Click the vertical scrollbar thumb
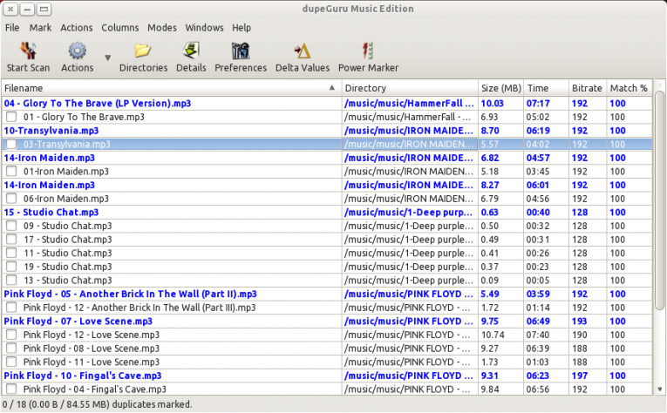 pyautogui.click(x=659, y=200)
